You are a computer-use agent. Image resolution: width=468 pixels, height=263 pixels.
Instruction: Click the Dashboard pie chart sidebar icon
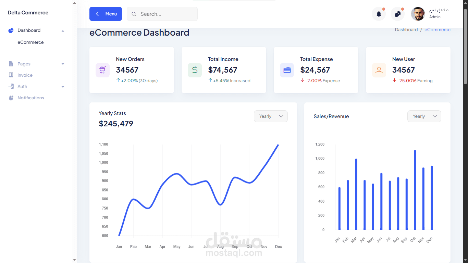[x=11, y=30]
